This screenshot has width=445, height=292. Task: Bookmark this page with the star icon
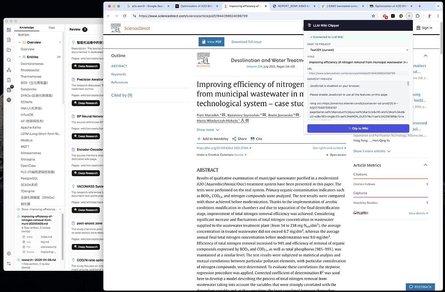click(373, 16)
